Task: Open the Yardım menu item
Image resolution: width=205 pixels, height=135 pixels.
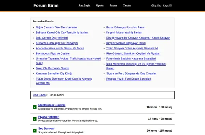Action: 127,5
